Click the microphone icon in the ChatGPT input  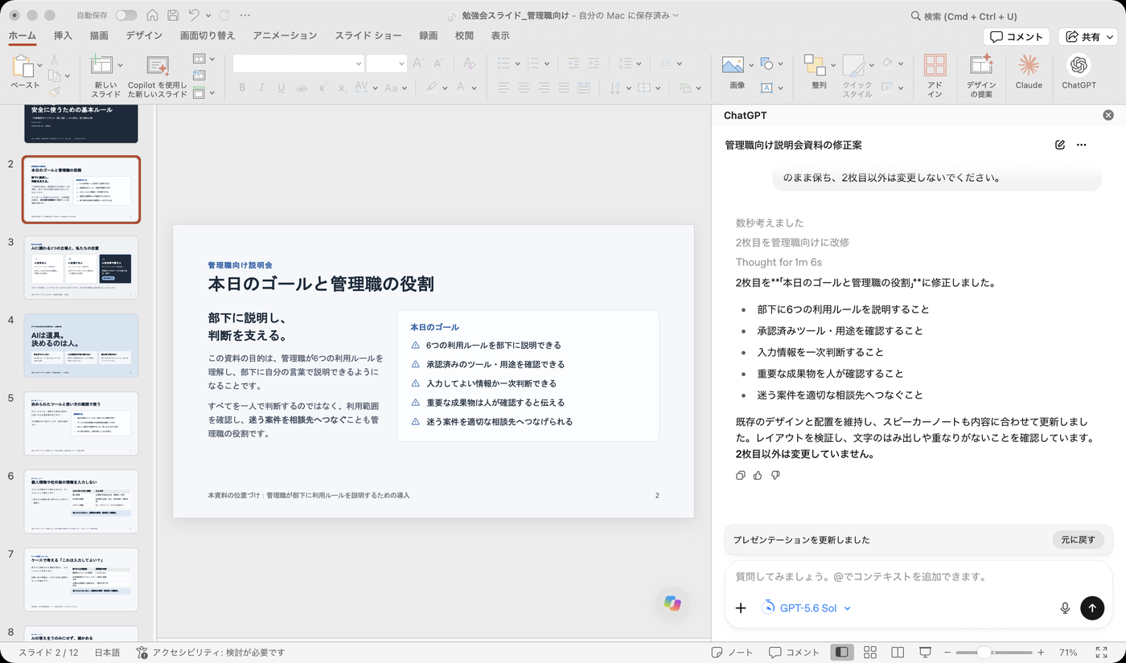click(x=1065, y=608)
